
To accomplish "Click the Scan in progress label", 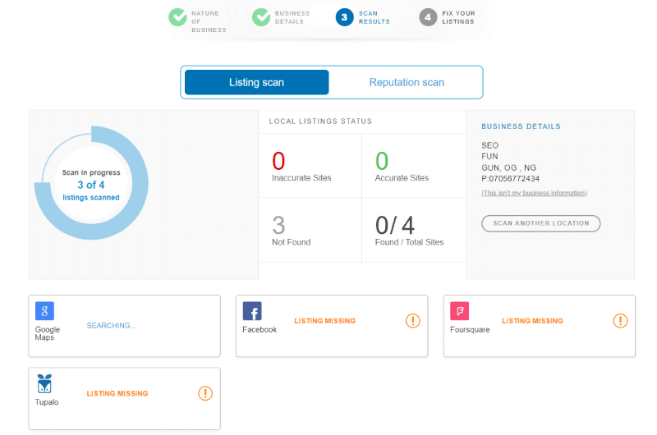I will [x=91, y=172].
